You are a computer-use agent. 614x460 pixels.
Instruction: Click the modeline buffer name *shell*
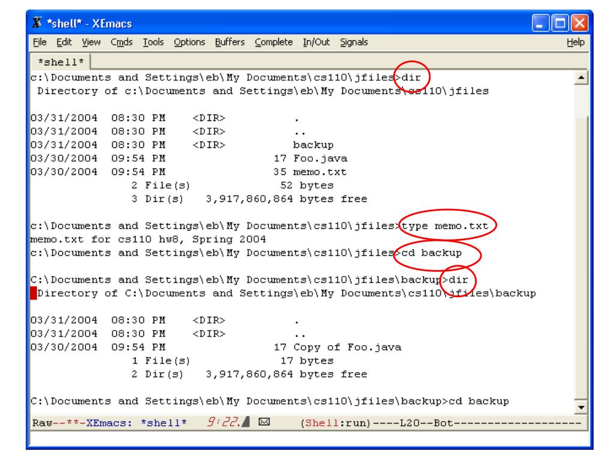tap(164, 423)
